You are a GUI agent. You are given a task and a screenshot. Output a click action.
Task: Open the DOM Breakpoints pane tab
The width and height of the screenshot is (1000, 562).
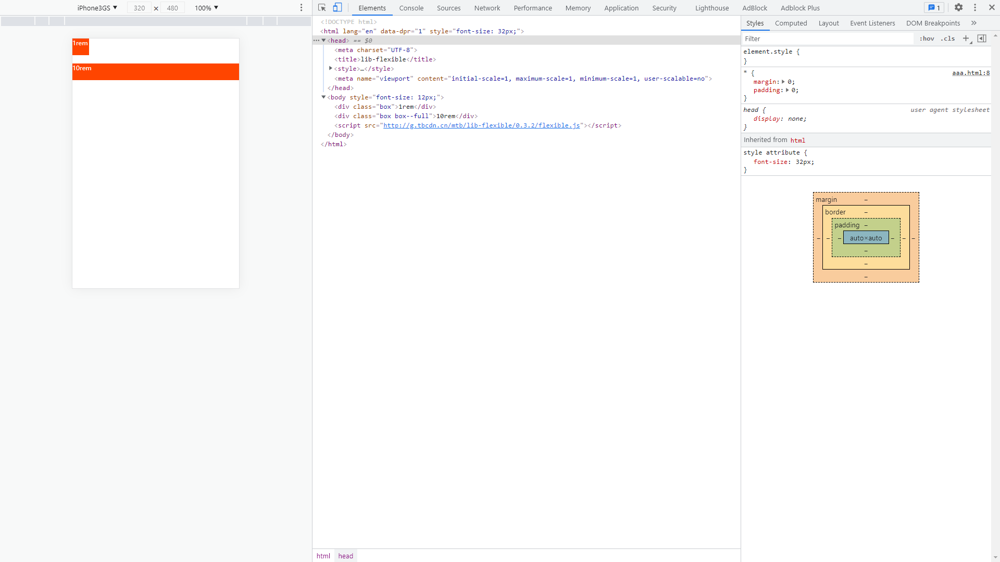[933, 23]
